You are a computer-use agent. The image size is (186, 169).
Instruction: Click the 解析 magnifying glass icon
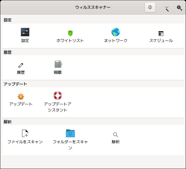point(116,135)
